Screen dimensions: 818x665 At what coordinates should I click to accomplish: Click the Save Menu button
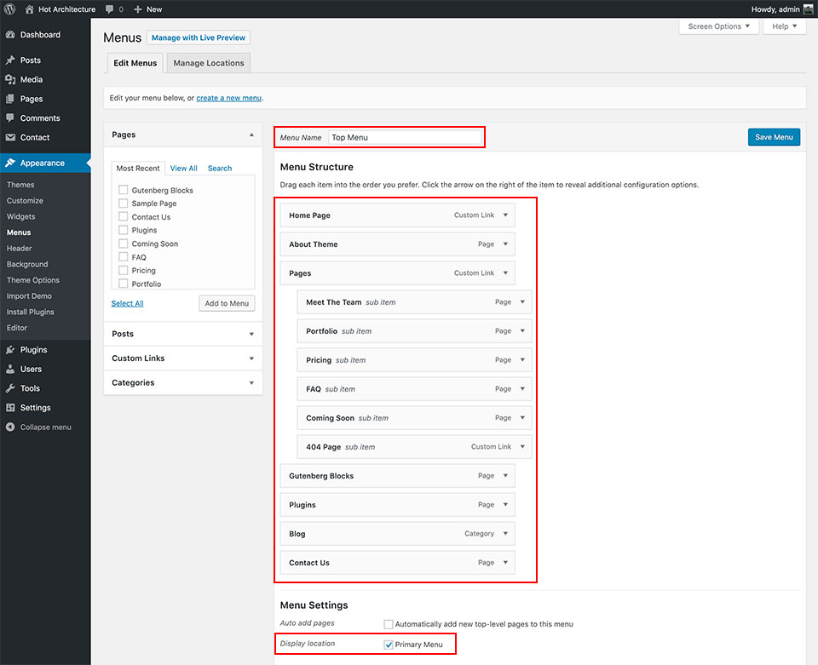(774, 137)
